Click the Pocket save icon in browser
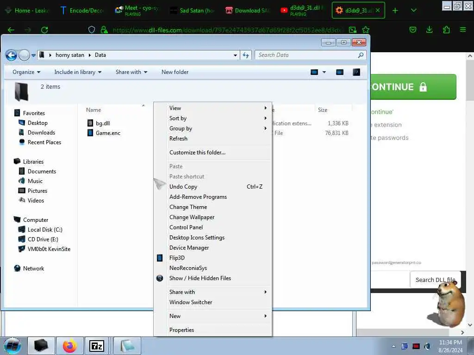The width and height of the screenshot is (474, 355). coord(412,30)
